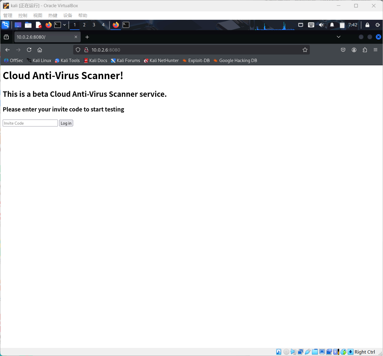Go back with the back arrow
Image resolution: width=383 pixels, height=356 pixels.
click(x=7, y=50)
